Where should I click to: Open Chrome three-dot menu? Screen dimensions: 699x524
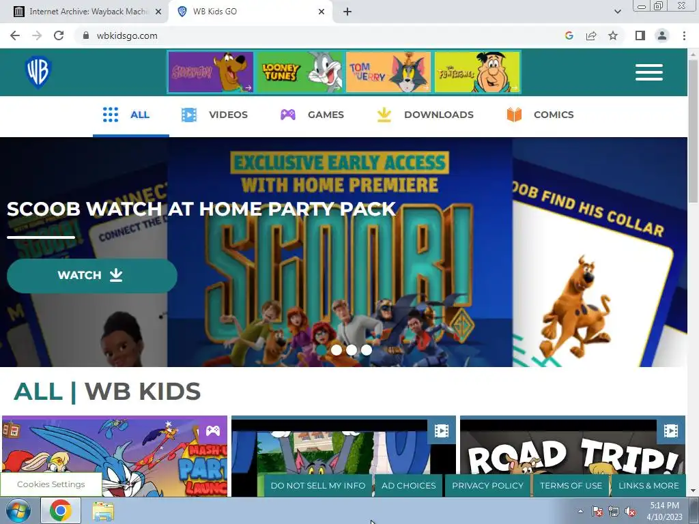[x=684, y=35]
